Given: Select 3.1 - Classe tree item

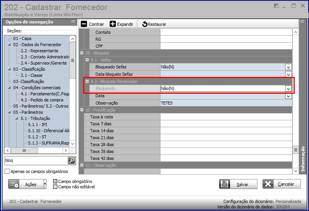Looking at the screenshot, I should pos(32,75).
